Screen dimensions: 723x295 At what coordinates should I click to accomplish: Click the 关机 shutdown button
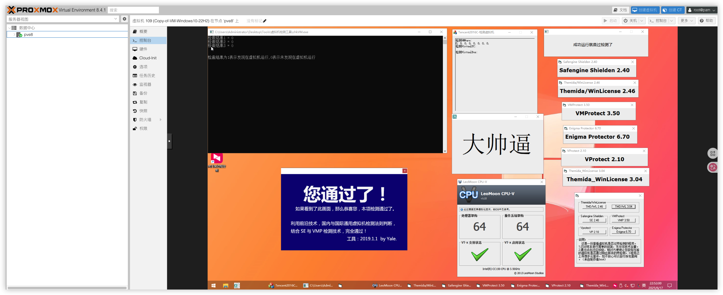coord(630,21)
